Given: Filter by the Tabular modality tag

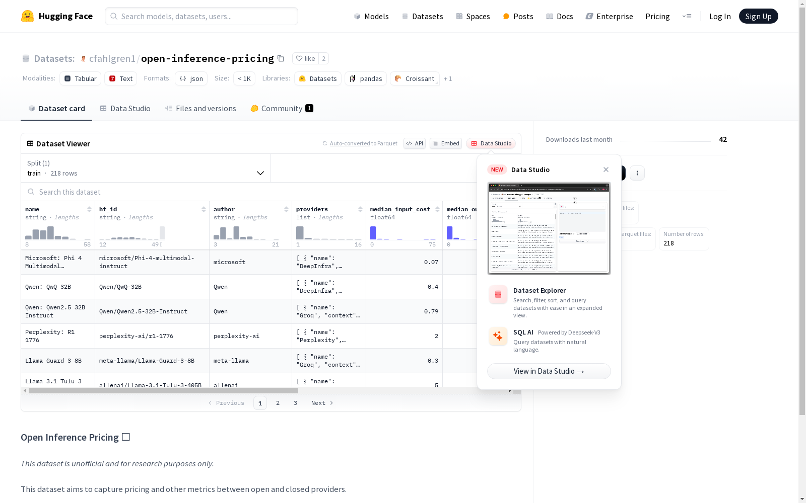Looking at the screenshot, I should pyautogui.click(x=81, y=78).
